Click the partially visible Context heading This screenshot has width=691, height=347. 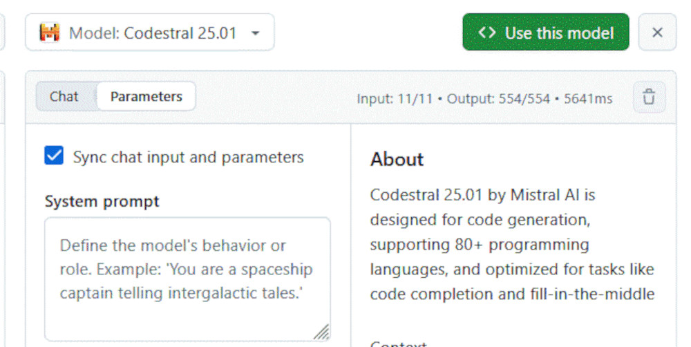click(399, 344)
